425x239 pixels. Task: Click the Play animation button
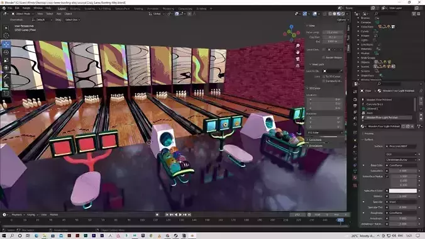(180, 214)
